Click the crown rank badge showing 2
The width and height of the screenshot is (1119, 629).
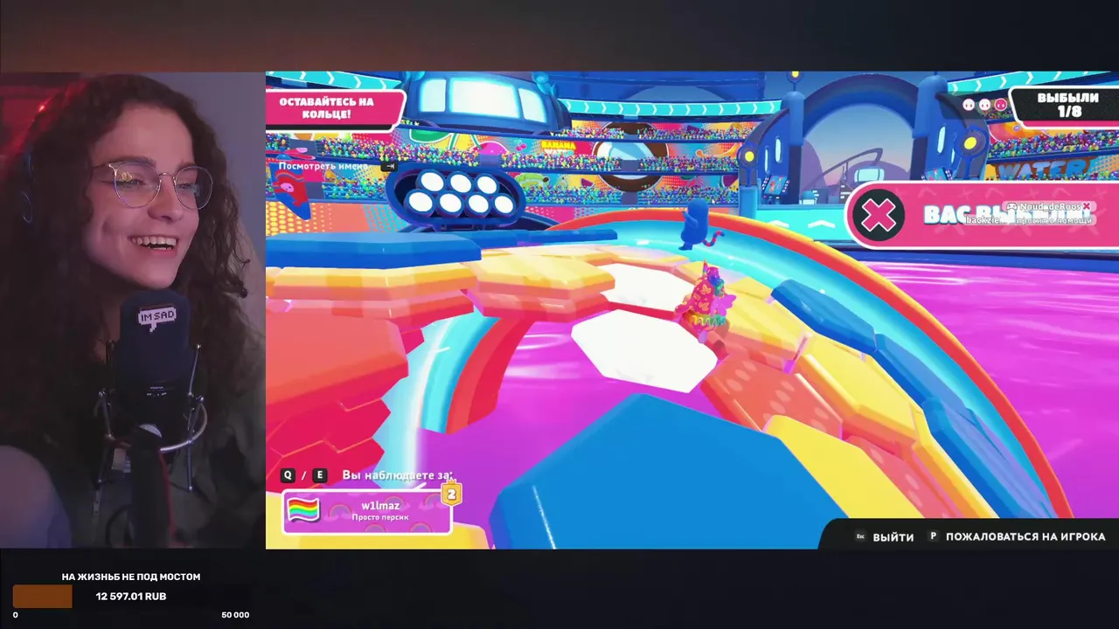[451, 494]
